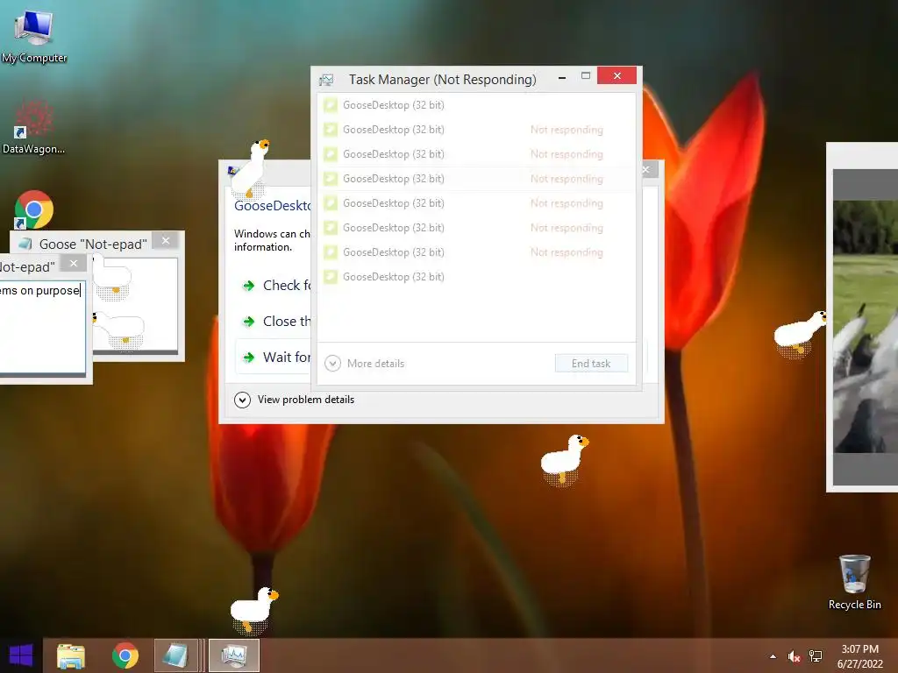Expand View problem details in error dialog
The image size is (898, 673).
coord(294,400)
